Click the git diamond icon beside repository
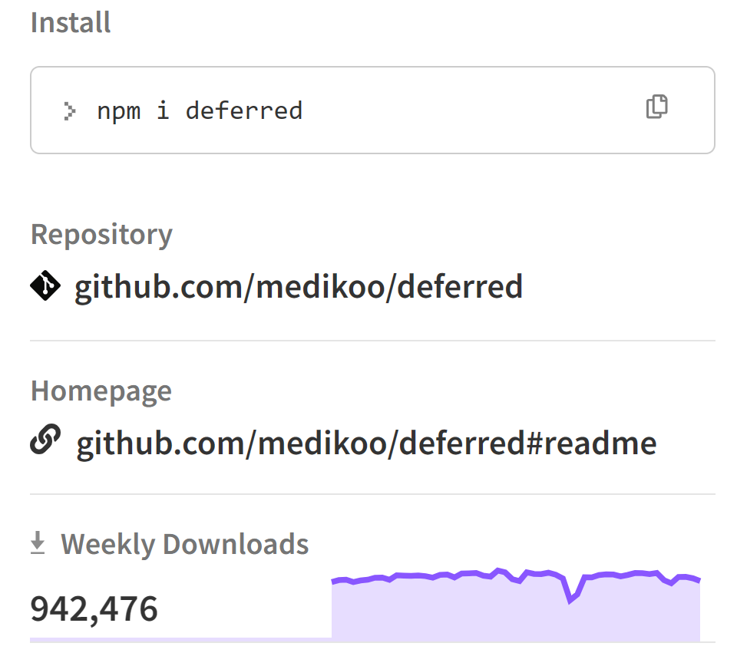Screen dimensions: 737x666 pos(45,285)
